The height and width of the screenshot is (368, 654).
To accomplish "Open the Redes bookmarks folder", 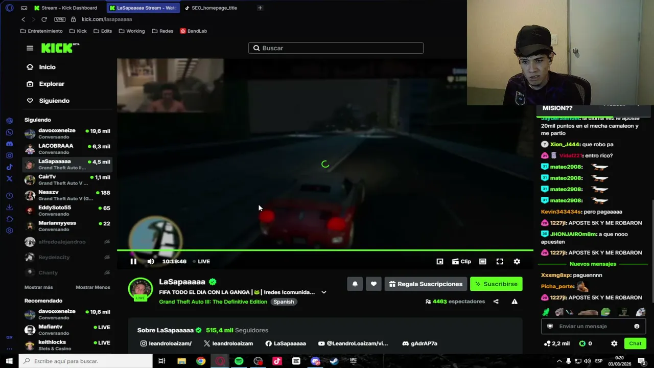I will 162,31.
